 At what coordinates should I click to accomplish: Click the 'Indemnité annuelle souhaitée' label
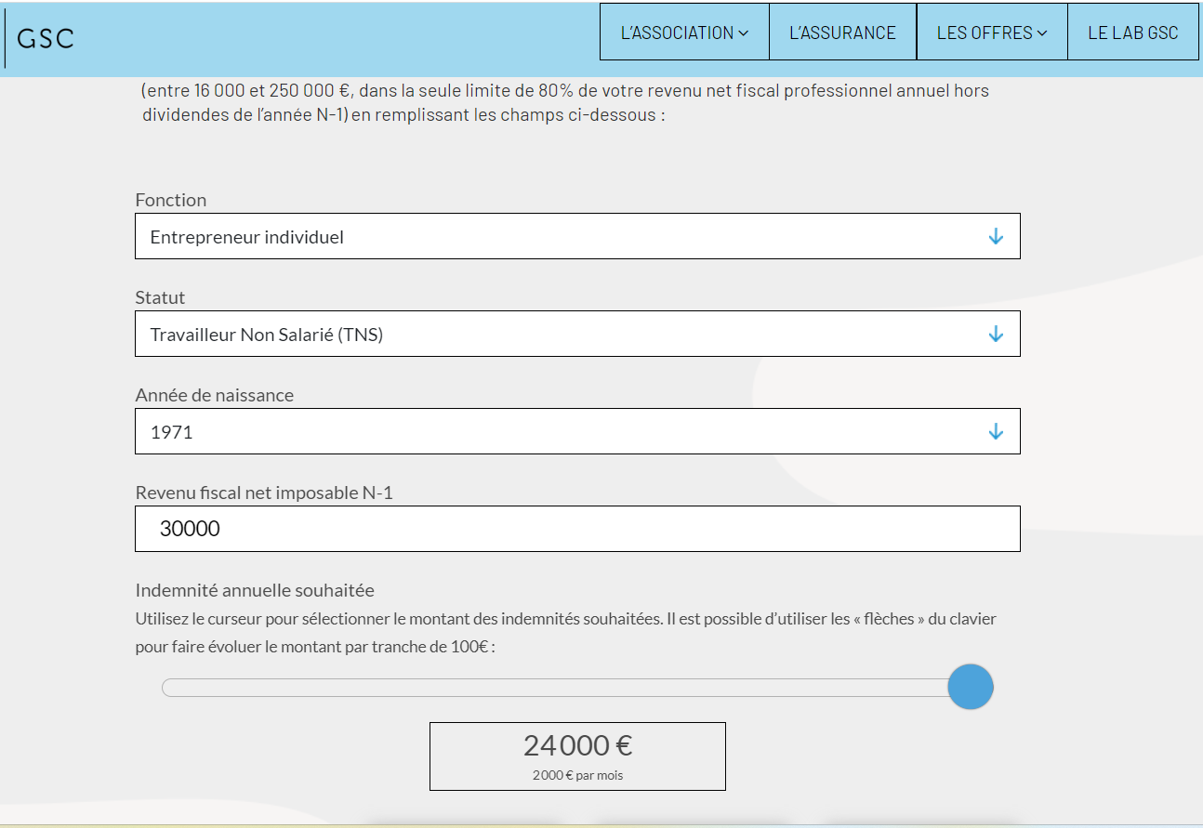coord(255,590)
